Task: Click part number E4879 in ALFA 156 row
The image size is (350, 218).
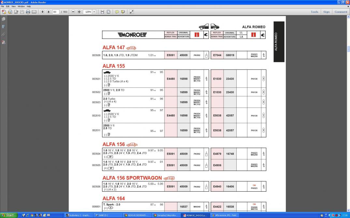Action: [x=217, y=154]
